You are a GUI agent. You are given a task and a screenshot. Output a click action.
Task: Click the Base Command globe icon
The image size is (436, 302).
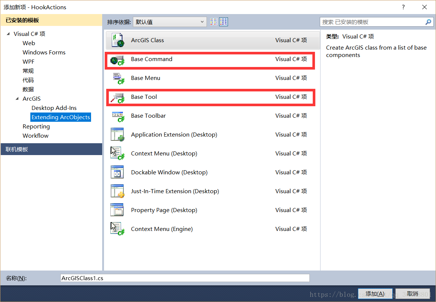[x=117, y=60]
